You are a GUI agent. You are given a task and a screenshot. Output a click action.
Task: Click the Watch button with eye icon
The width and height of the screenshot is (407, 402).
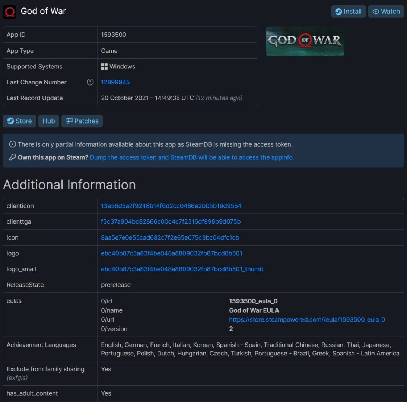tap(386, 12)
